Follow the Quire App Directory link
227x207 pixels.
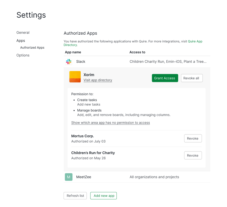click(195, 42)
